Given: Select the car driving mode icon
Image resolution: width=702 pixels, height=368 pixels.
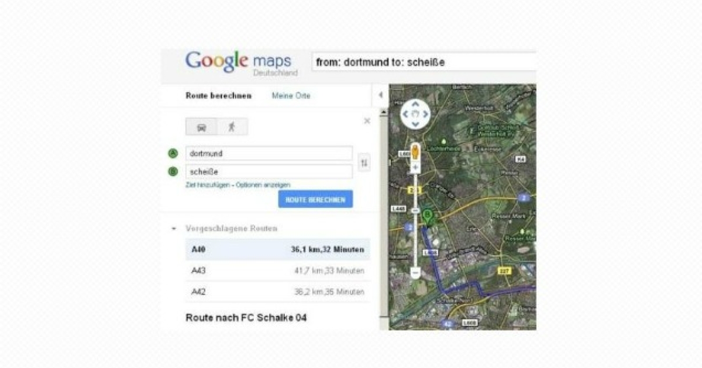Looking at the screenshot, I should 201,127.
